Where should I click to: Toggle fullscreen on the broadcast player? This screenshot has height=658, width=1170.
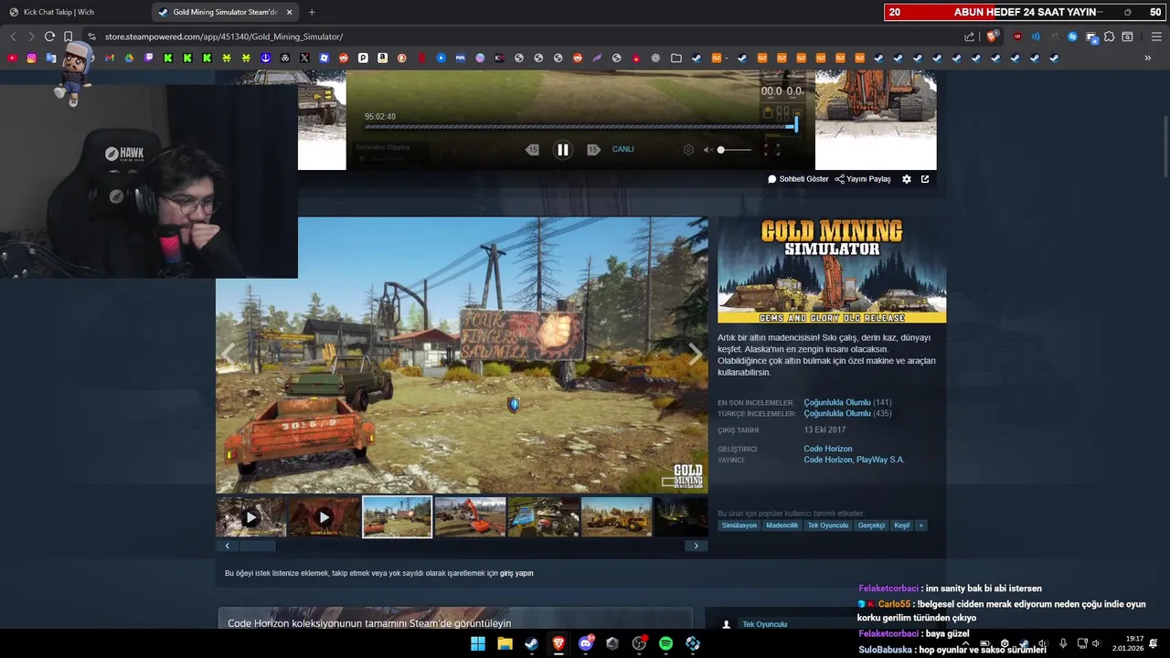[x=771, y=150]
